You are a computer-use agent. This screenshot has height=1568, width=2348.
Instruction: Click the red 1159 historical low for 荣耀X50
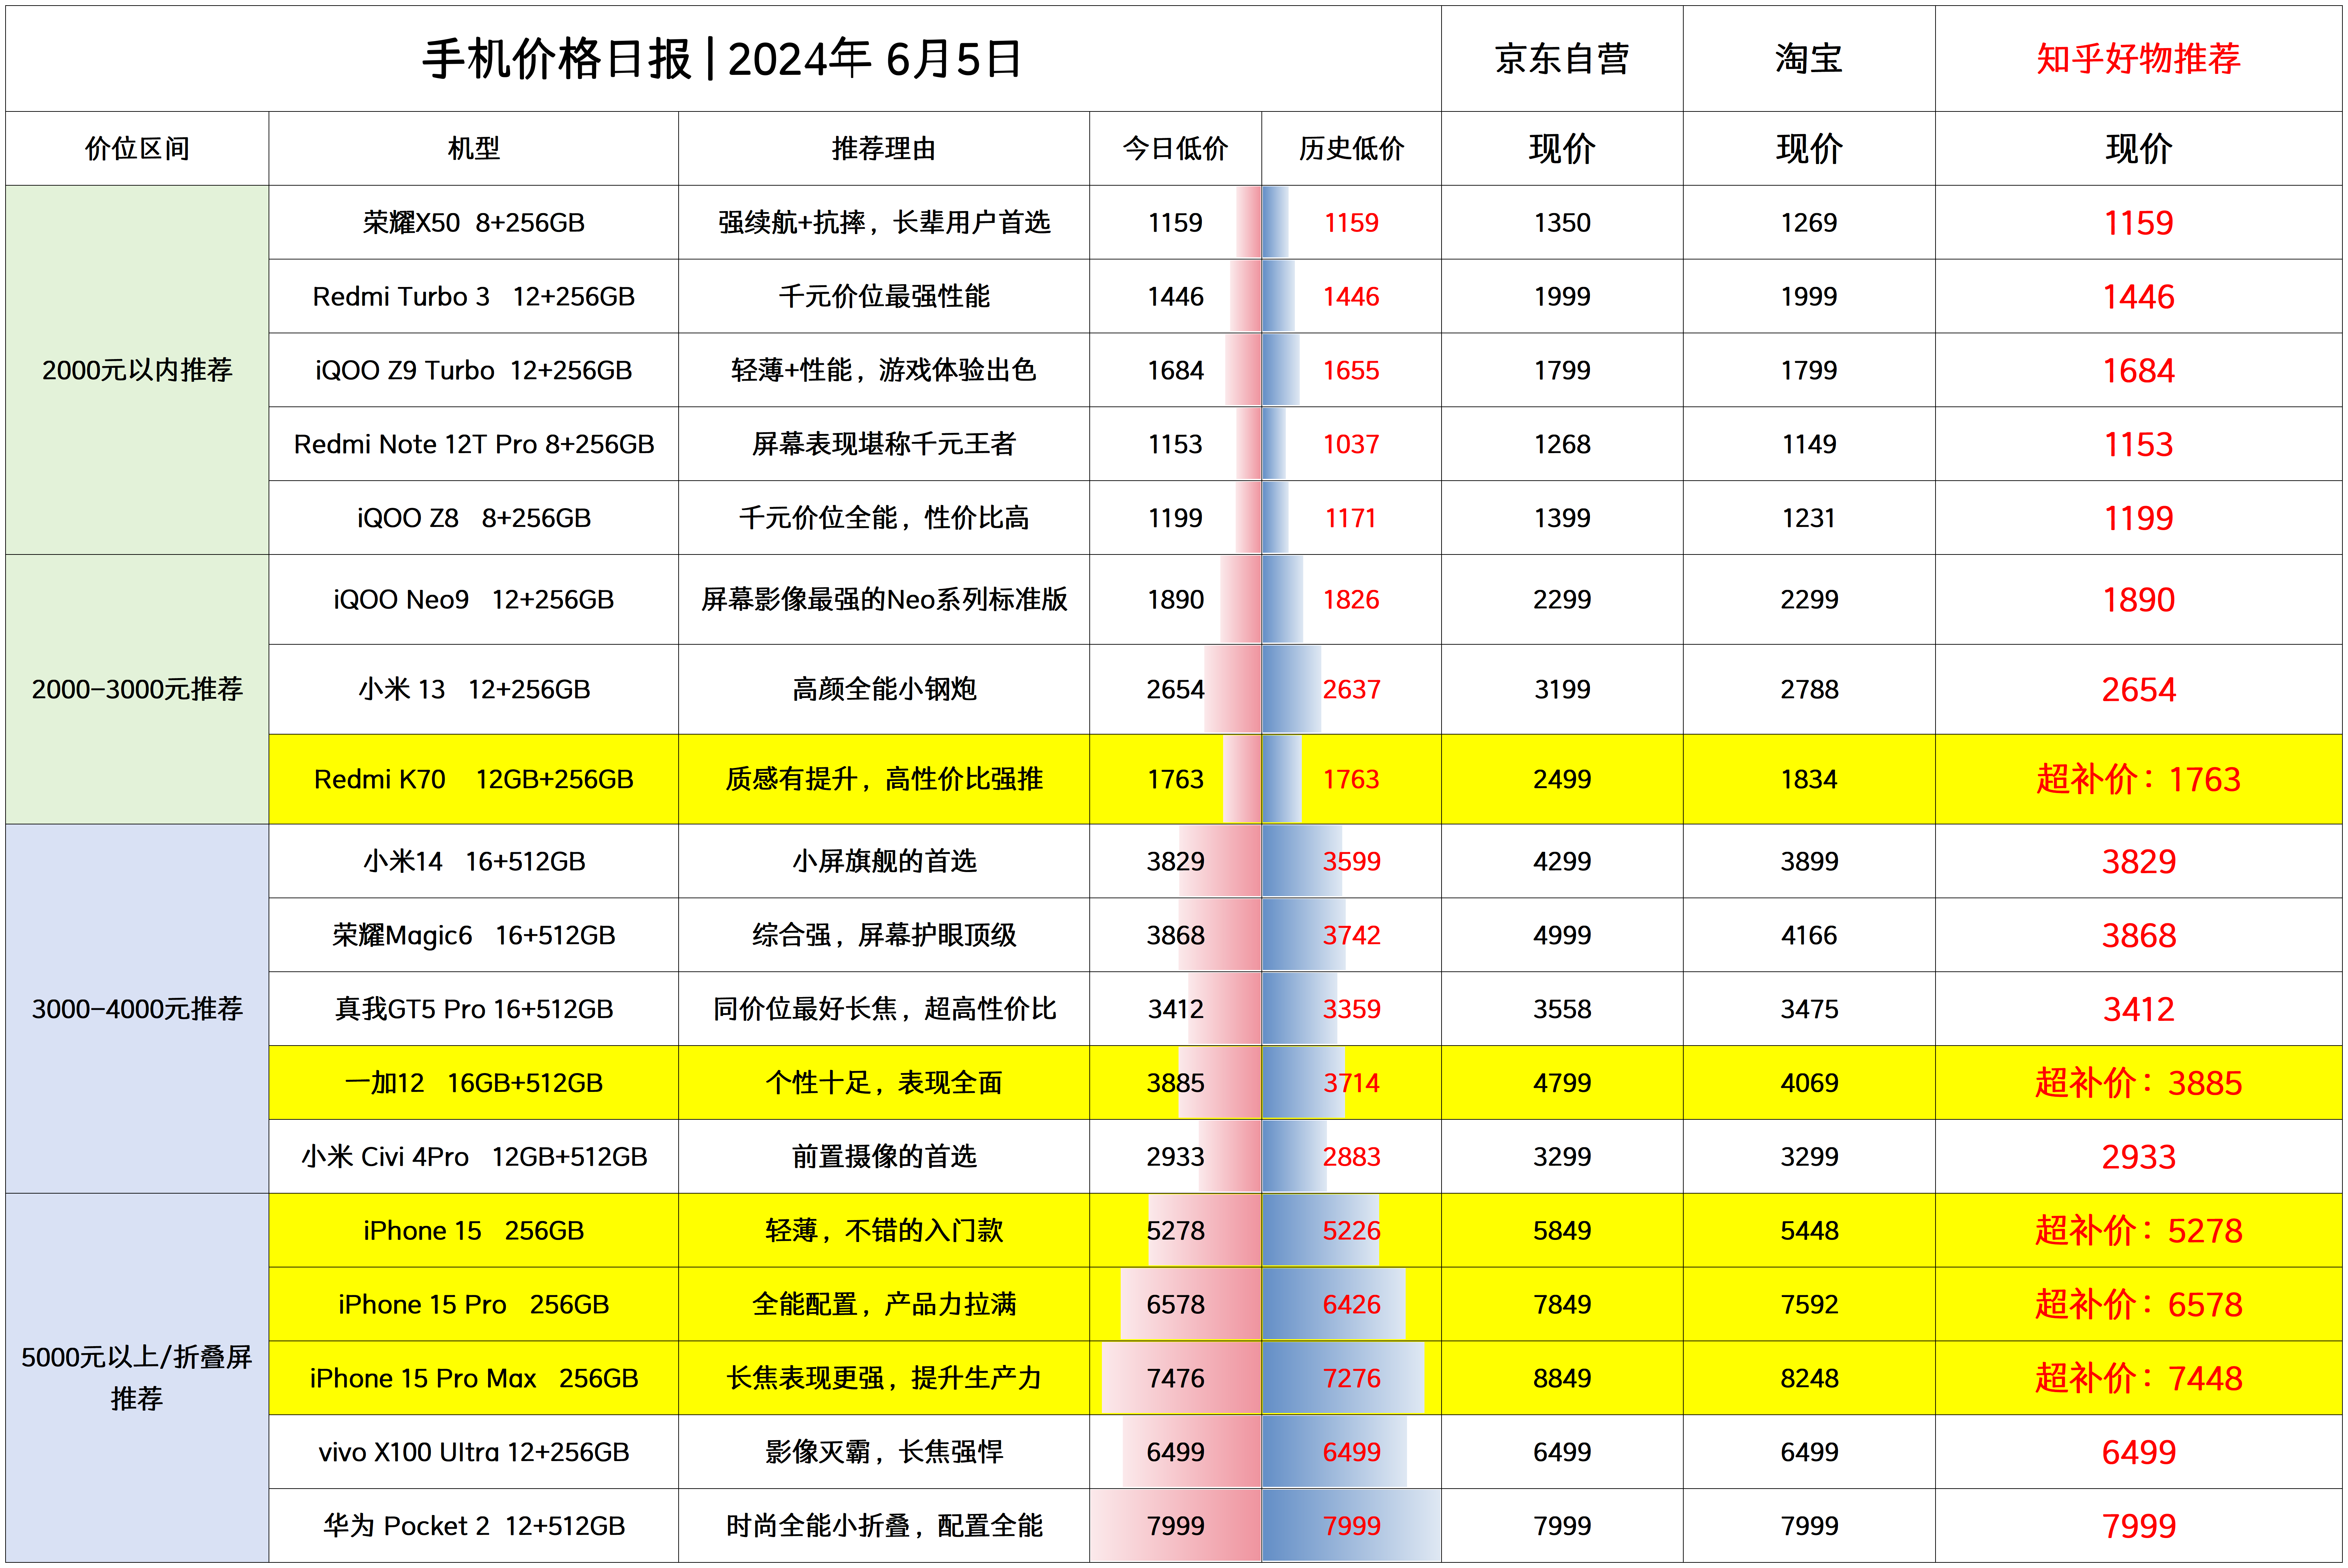coord(1352,222)
